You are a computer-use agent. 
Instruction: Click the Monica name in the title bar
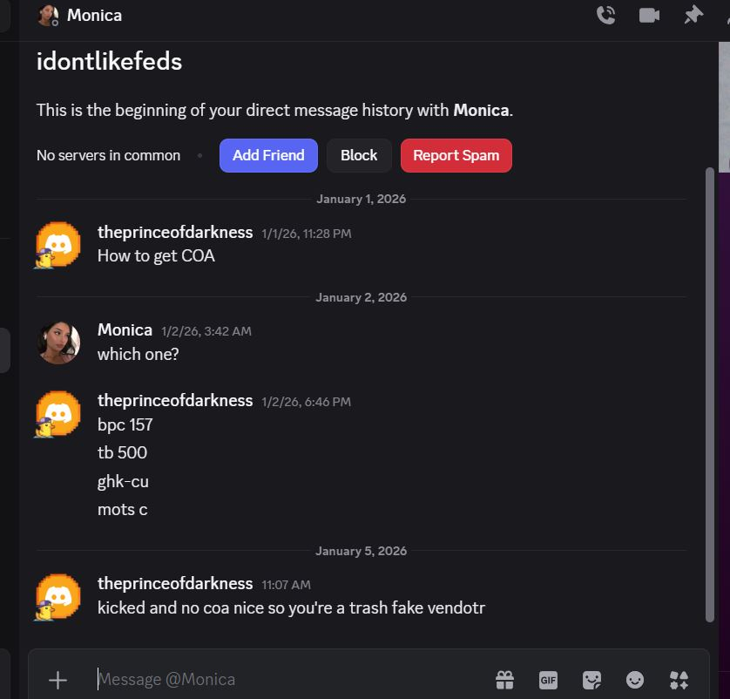point(94,15)
